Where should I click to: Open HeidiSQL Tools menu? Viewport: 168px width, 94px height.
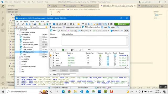point(37,21)
